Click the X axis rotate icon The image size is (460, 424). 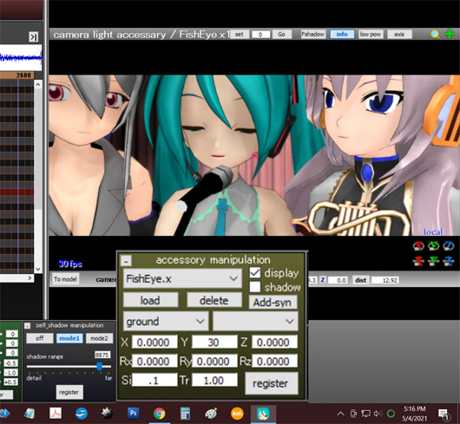point(418,245)
